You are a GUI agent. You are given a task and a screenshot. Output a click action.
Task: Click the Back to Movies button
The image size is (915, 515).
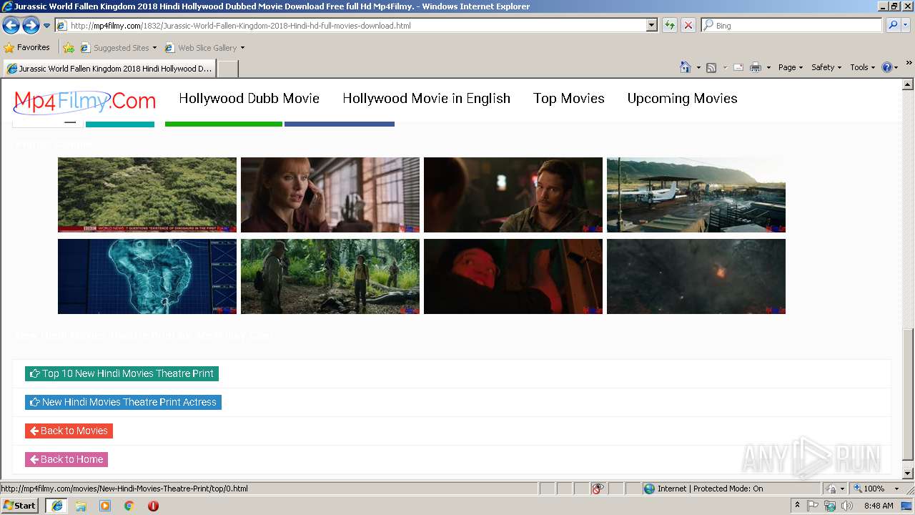pos(69,431)
